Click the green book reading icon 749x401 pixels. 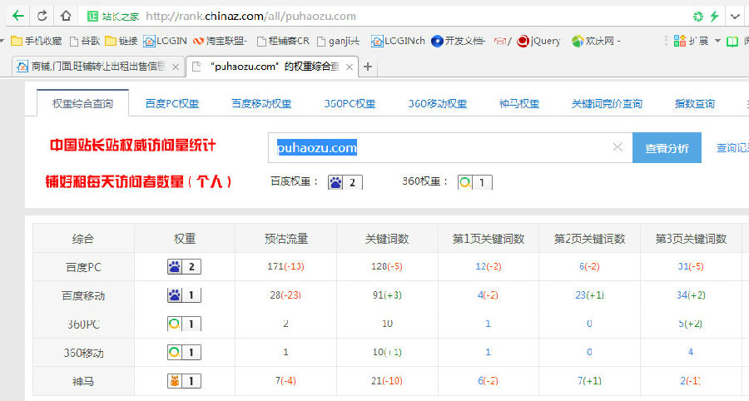click(x=732, y=42)
